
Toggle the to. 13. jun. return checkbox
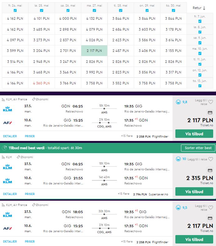[x=200, y=86]
